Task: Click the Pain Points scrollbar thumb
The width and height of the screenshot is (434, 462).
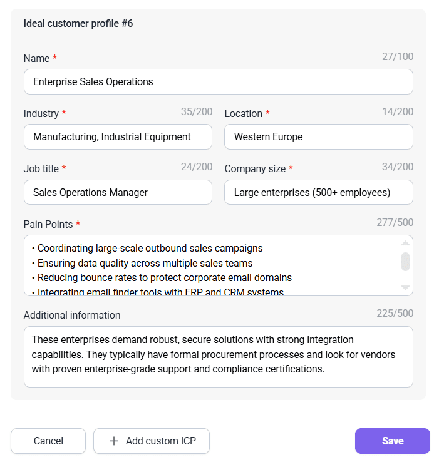Action: tap(405, 262)
